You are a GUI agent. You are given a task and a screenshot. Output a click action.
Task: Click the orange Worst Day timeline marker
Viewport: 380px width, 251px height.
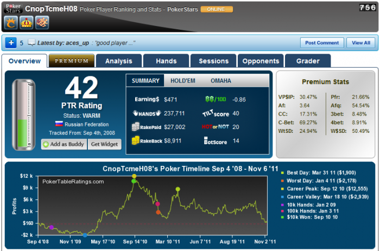tap(158, 213)
